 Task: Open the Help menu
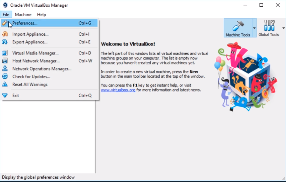pyautogui.click(x=42, y=14)
